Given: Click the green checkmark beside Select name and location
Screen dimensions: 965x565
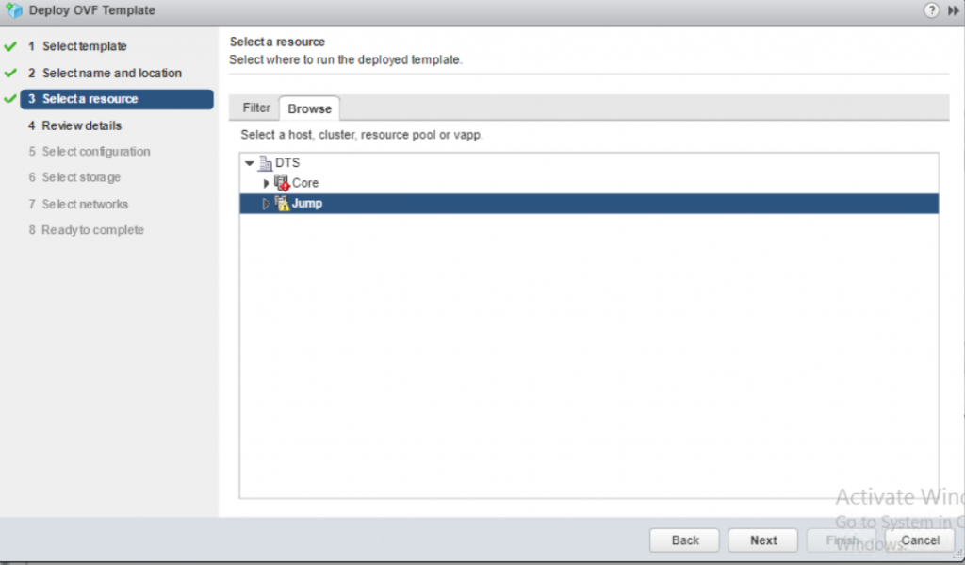Looking at the screenshot, I should 10,73.
